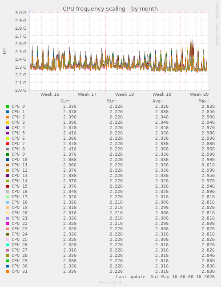This screenshot has width=221, height=287.
Task: Select the 'CPU 9' legend label
Action: (x=18, y=154)
